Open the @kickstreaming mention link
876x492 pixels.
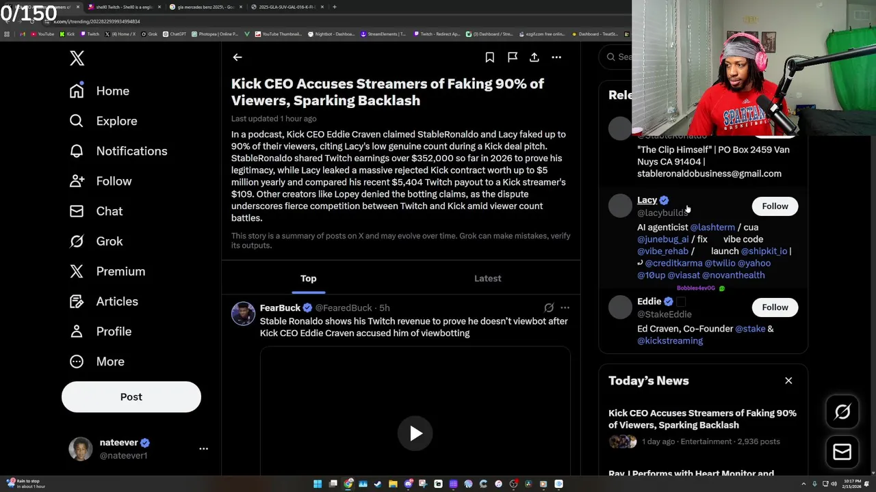[x=670, y=340]
